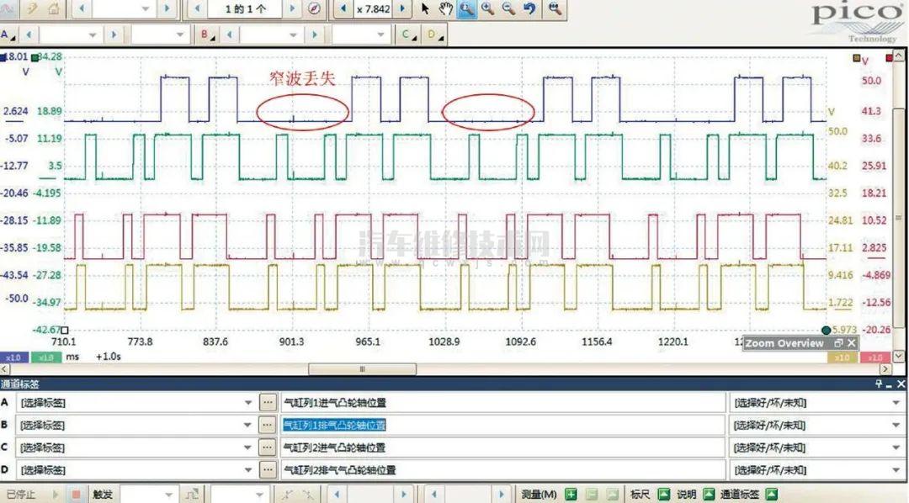Screen dimensions: 909x503
Task: Select the arrow pointer tool
Action: click(x=425, y=9)
